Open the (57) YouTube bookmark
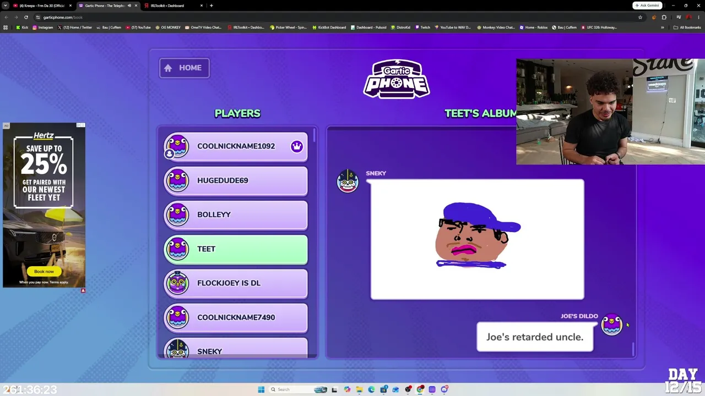The width and height of the screenshot is (705, 396). tap(138, 28)
